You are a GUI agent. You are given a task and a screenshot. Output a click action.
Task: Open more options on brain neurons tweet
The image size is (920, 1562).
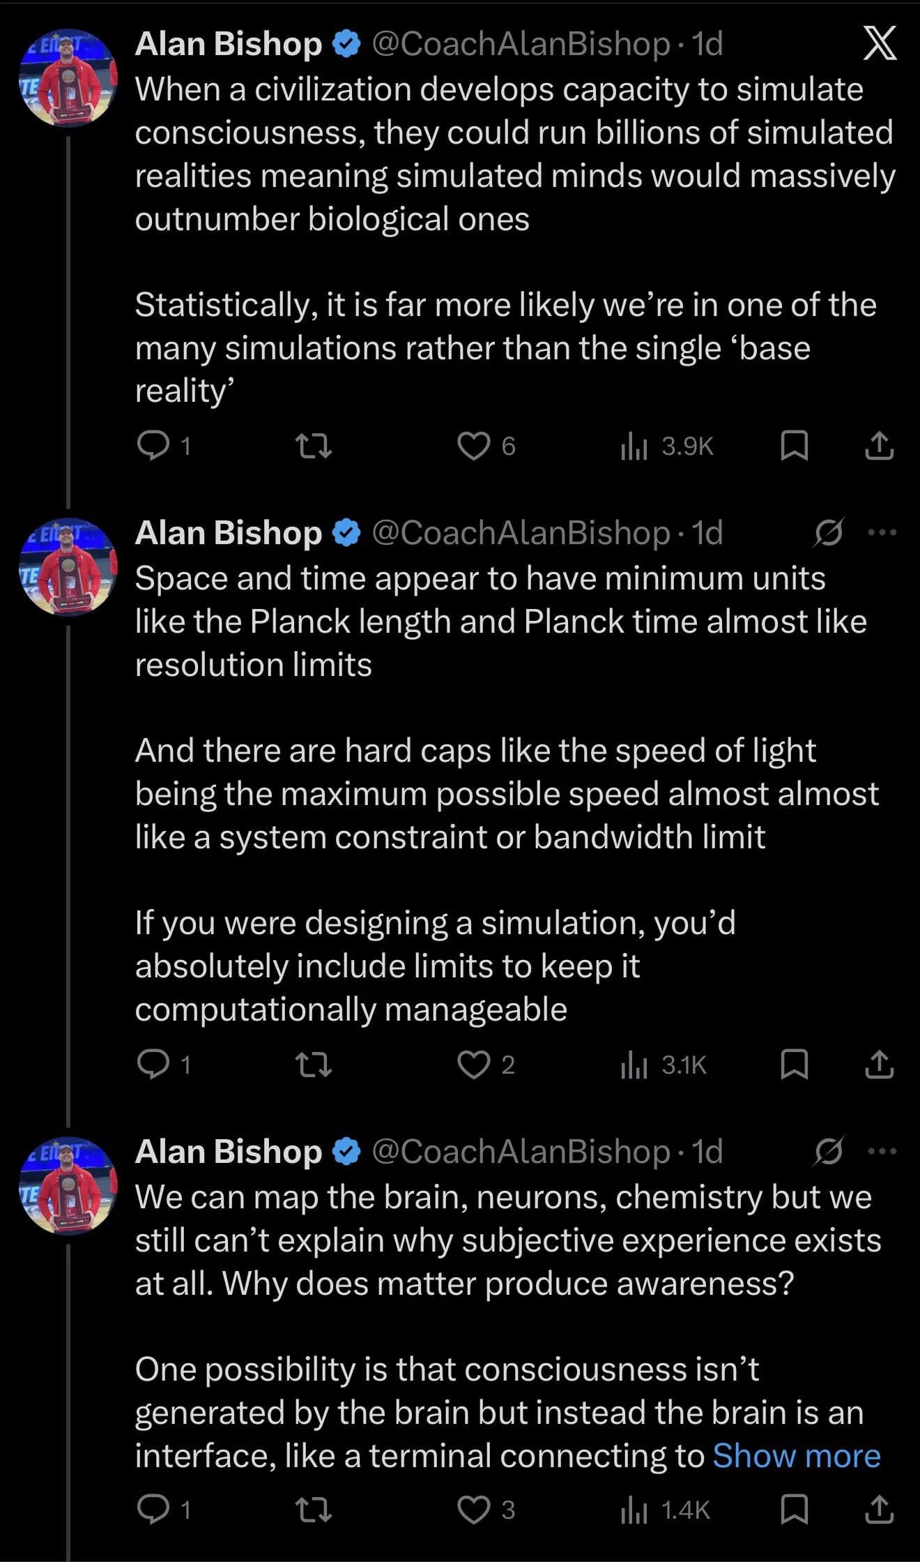pos(882,1151)
